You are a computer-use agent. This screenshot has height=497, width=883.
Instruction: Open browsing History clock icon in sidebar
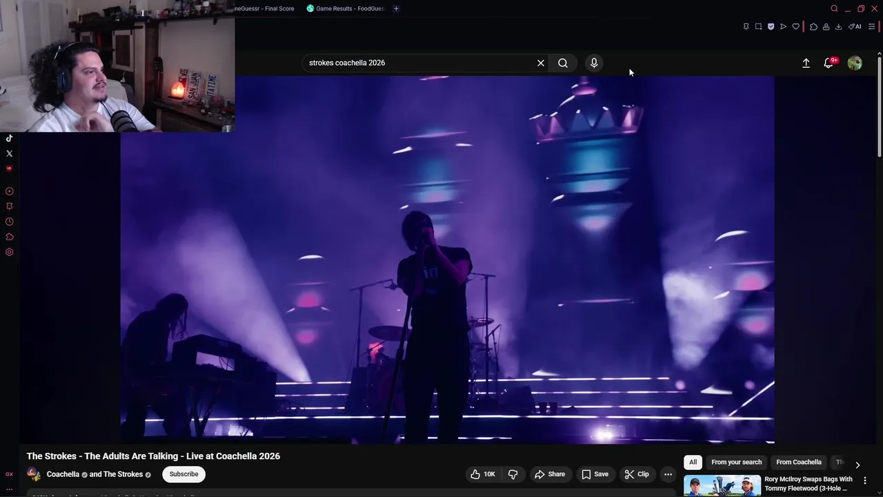click(9, 222)
